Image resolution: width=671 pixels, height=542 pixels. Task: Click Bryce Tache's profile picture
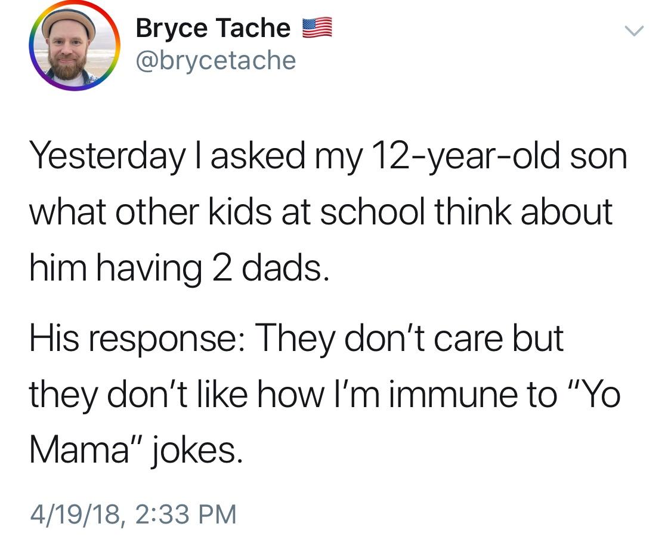[75, 45]
